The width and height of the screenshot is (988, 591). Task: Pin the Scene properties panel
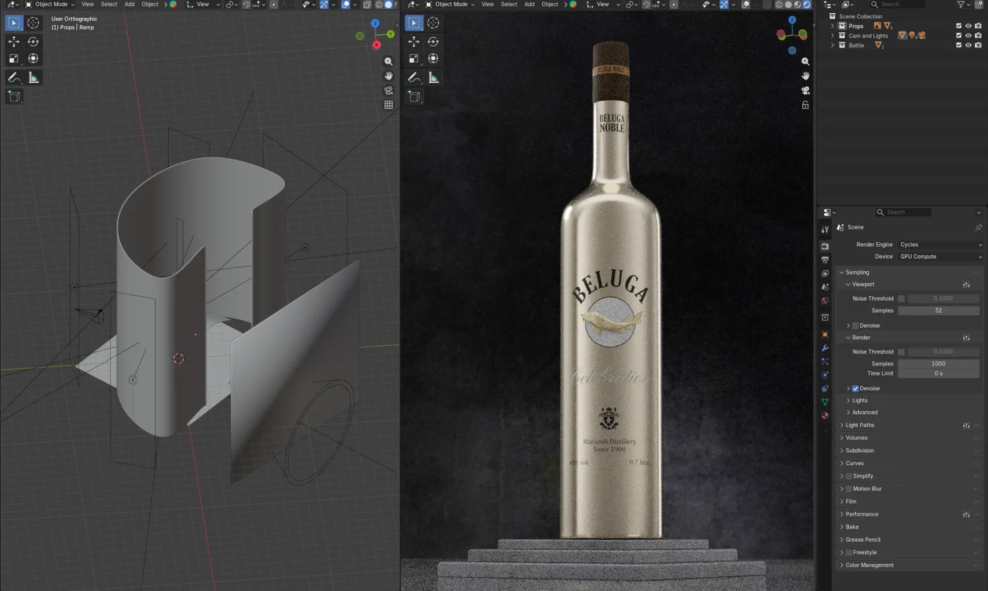click(x=978, y=228)
